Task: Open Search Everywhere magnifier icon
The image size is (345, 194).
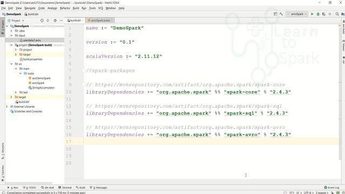Action: (x=337, y=14)
